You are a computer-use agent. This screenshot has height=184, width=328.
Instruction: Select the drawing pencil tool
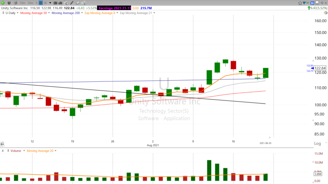pos(72,3)
